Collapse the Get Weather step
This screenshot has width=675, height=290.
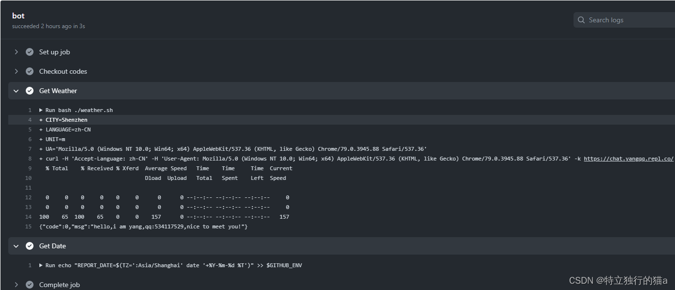(16, 91)
